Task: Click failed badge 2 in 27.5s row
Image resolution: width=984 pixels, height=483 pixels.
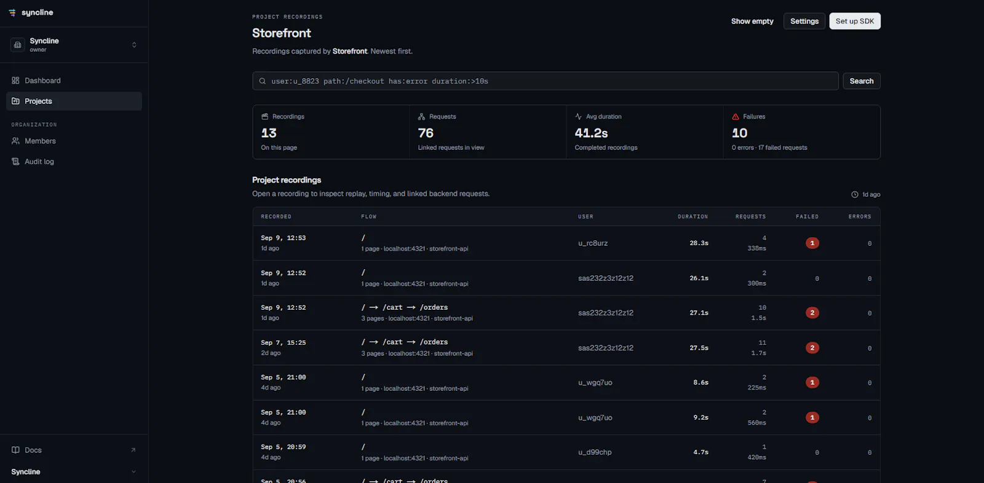Action: [x=812, y=348]
